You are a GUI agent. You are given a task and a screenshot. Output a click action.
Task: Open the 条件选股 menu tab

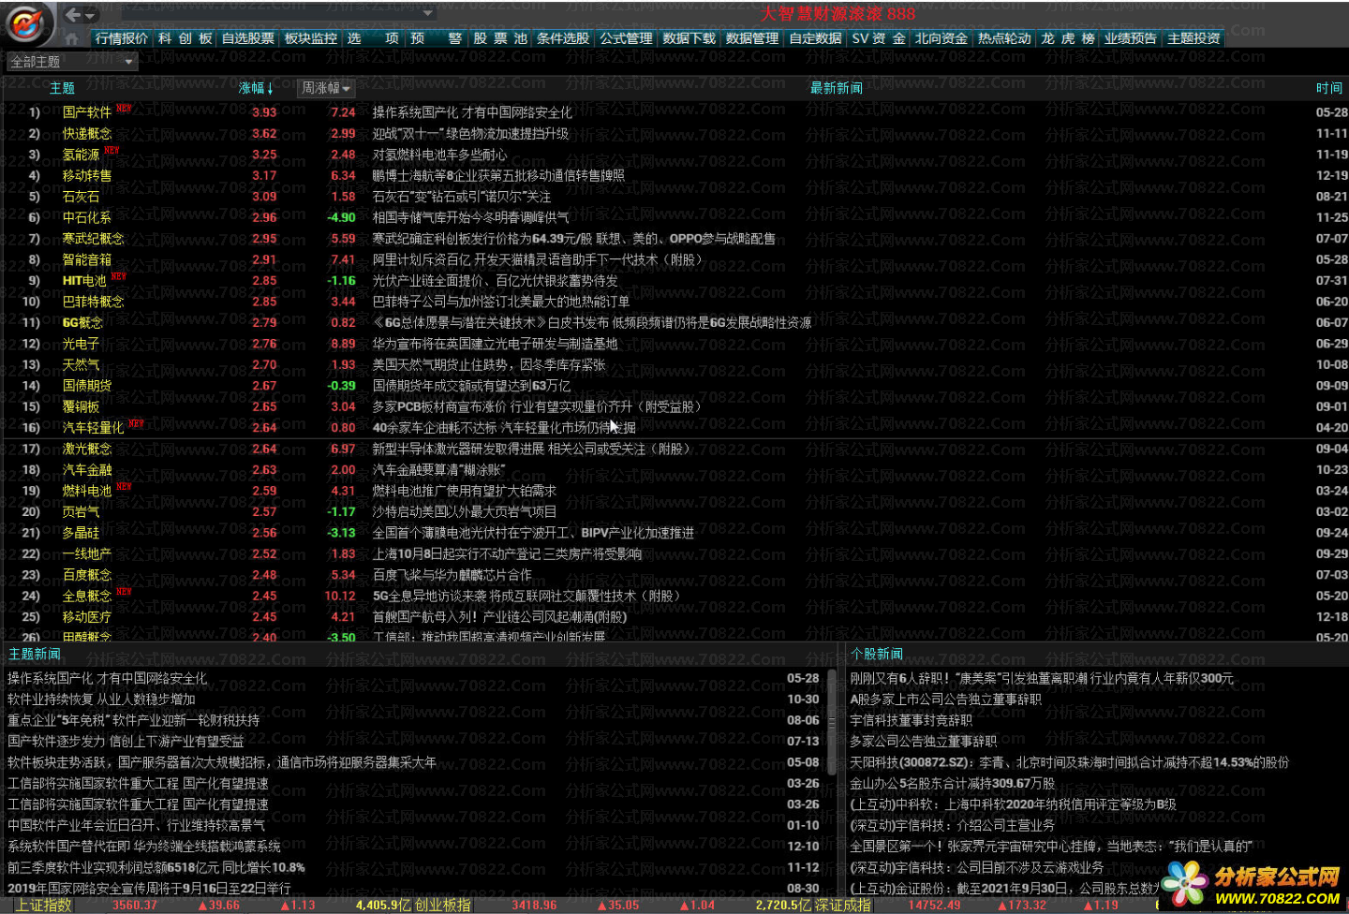pos(563,38)
